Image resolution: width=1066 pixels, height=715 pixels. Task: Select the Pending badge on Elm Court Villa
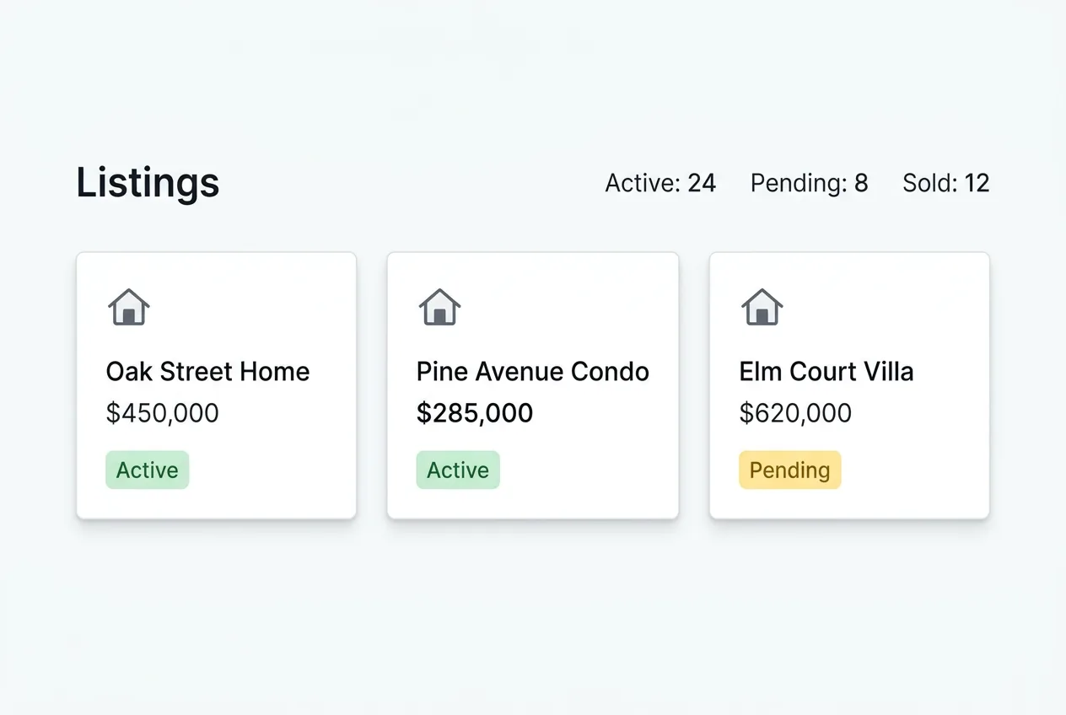pyautogui.click(x=789, y=470)
